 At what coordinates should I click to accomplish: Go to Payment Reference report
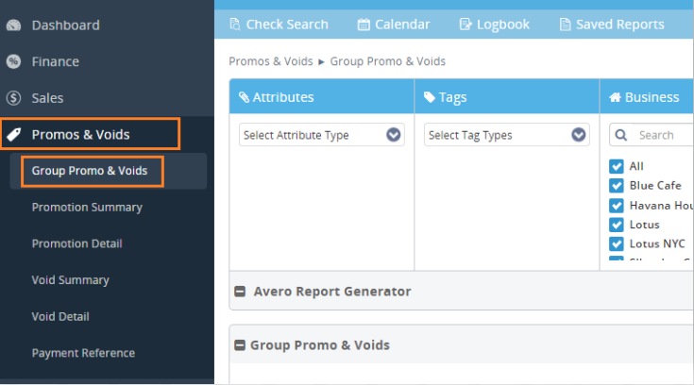coord(83,353)
